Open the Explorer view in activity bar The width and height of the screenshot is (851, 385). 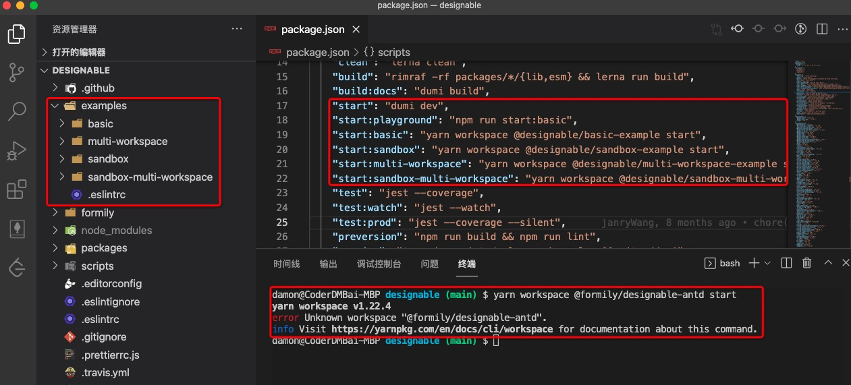(x=17, y=34)
